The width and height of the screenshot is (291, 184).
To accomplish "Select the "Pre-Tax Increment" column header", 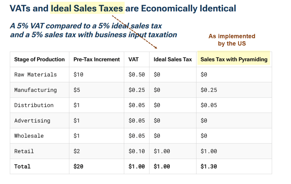I will click(x=97, y=59).
